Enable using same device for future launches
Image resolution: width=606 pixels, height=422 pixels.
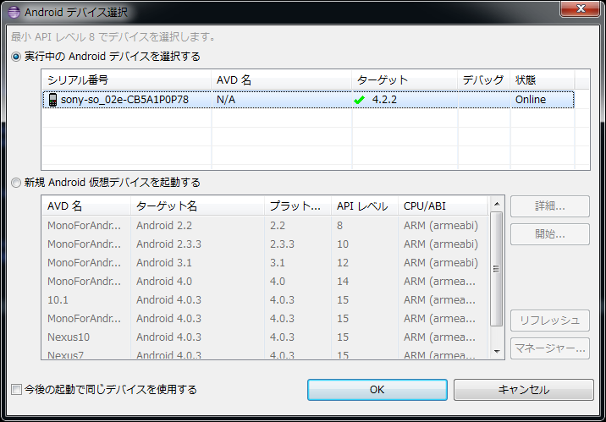(x=16, y=389)
